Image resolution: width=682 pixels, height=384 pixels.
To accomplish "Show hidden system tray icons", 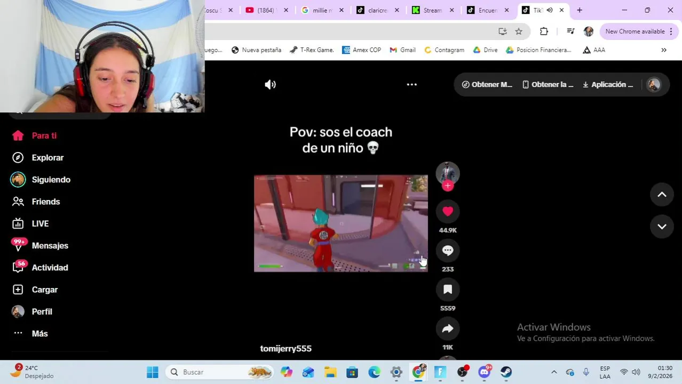I will [554, 372].
